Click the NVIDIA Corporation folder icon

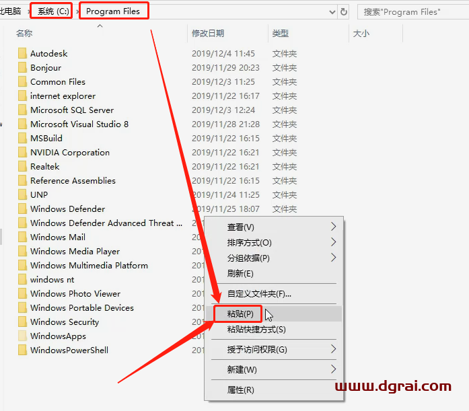(x=22, y=153)
